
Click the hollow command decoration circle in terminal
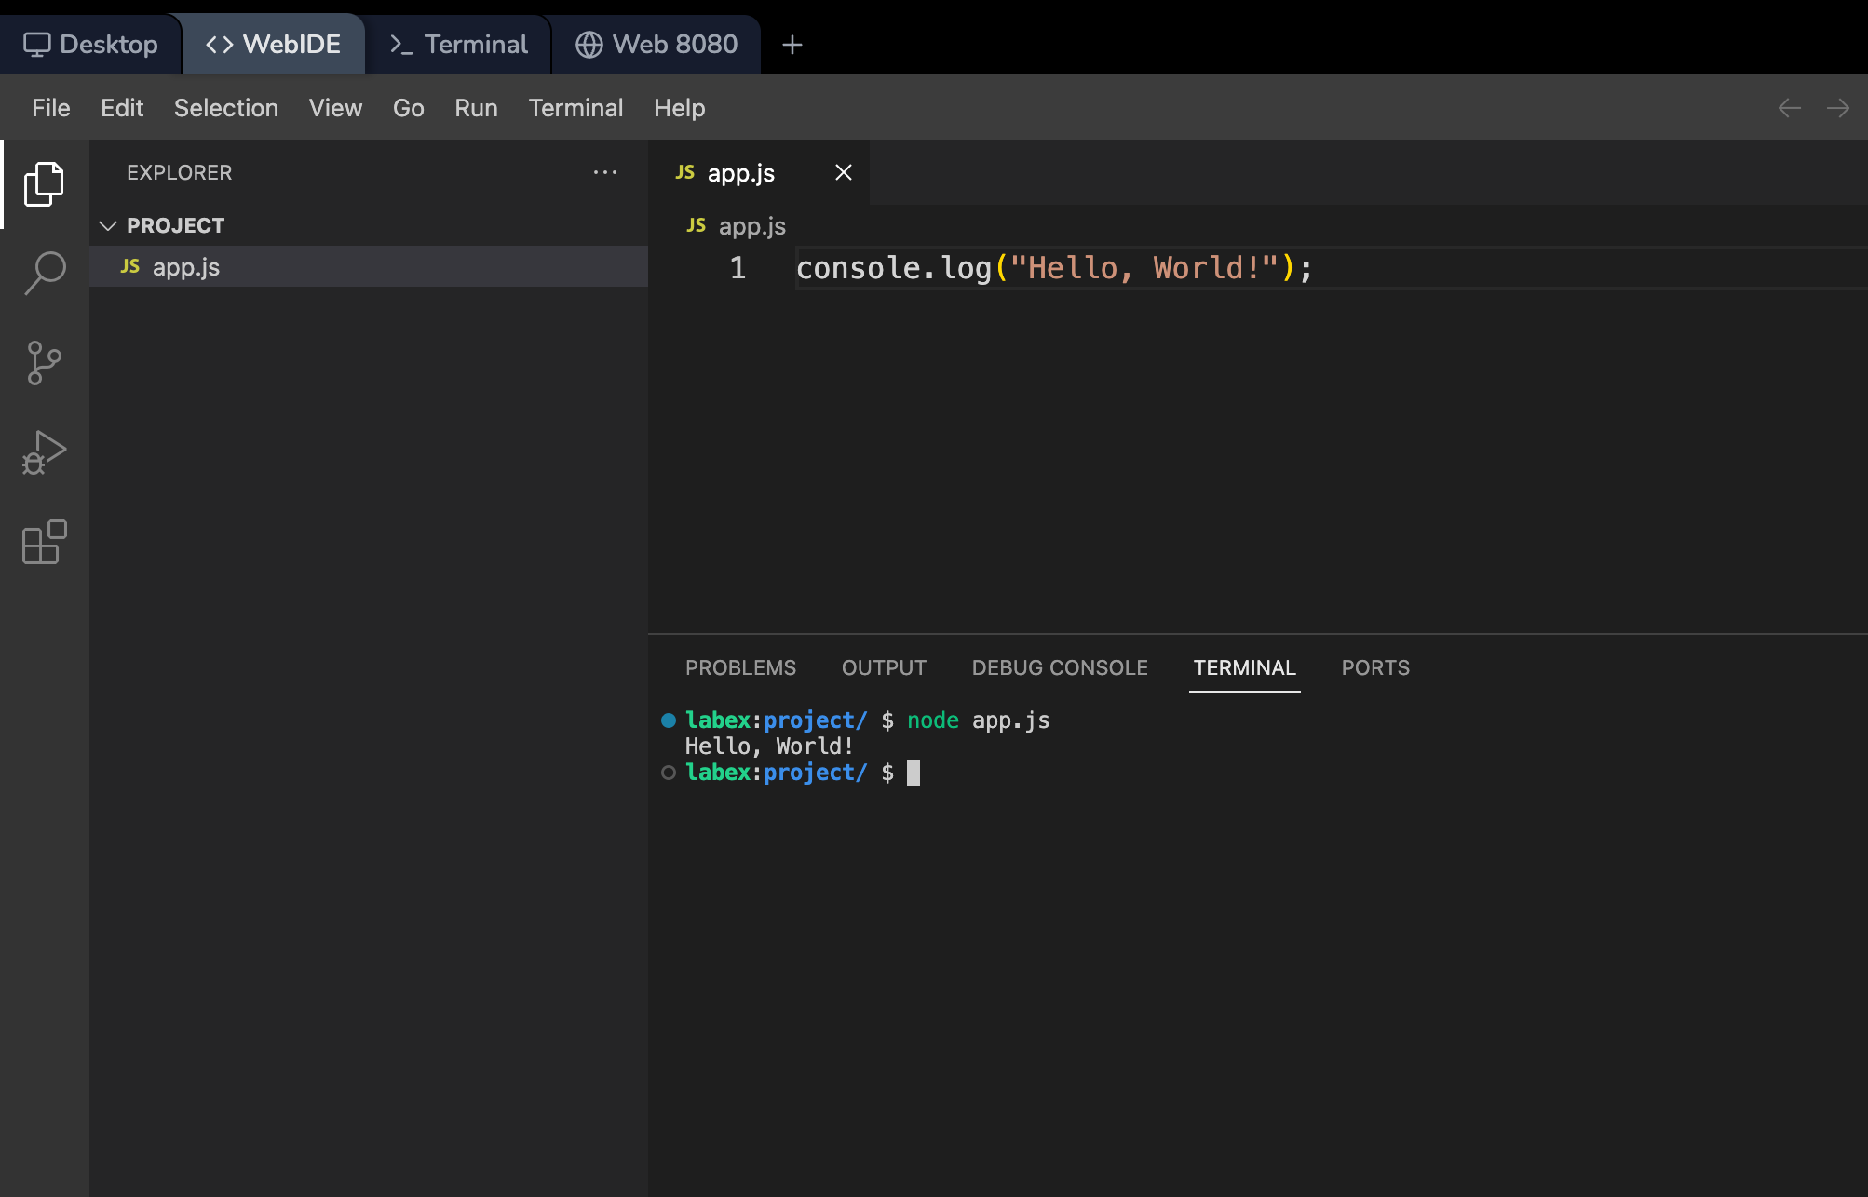point(669,773)
